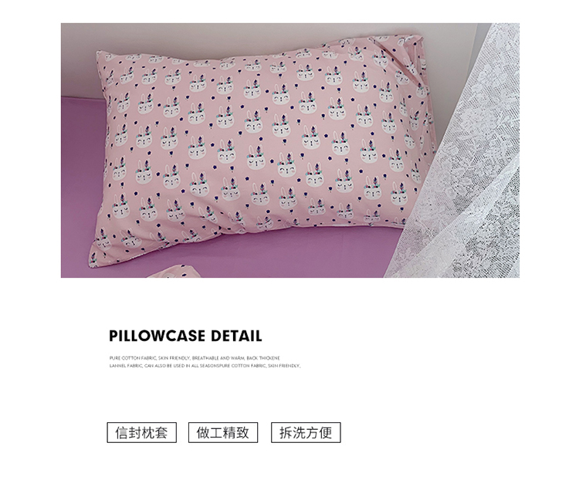The width and height of the screenshot is (579, 480).
Task: Click the word DETAIL in the heading
Action: coord(236,336)
